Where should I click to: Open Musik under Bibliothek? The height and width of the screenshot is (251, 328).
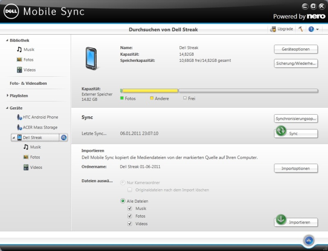tap(29, 50)
